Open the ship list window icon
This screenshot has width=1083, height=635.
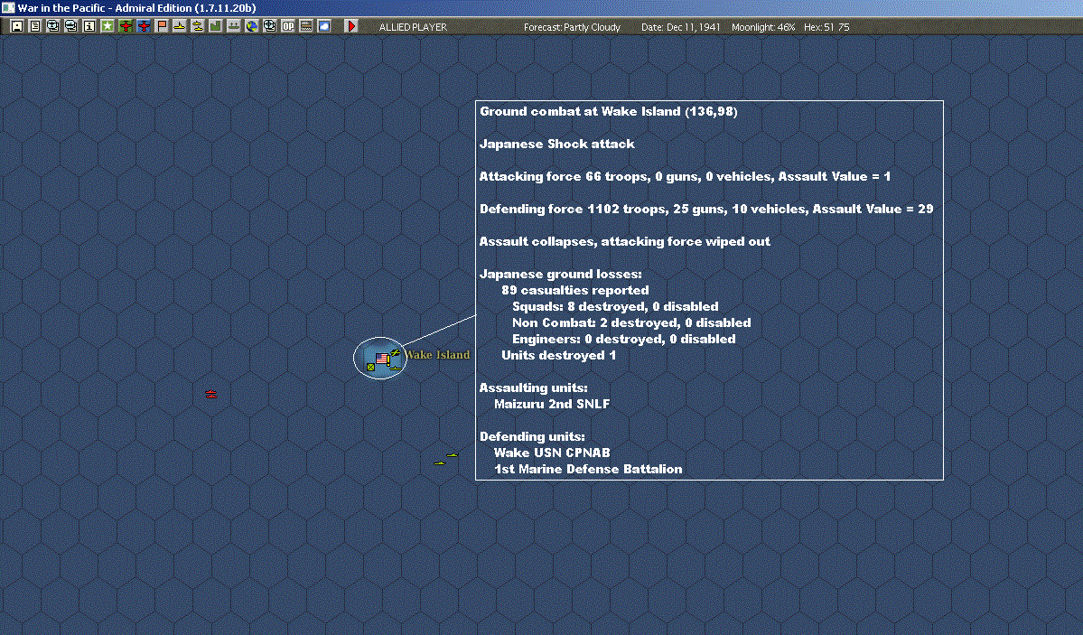[x=70, y=26]
